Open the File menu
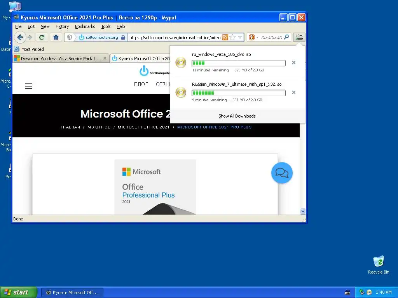This screenshot has height=298, width=398. click(x=18, y=26)
